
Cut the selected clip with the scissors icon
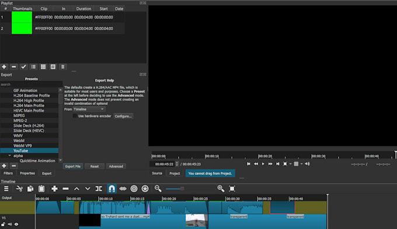point(19,189)
